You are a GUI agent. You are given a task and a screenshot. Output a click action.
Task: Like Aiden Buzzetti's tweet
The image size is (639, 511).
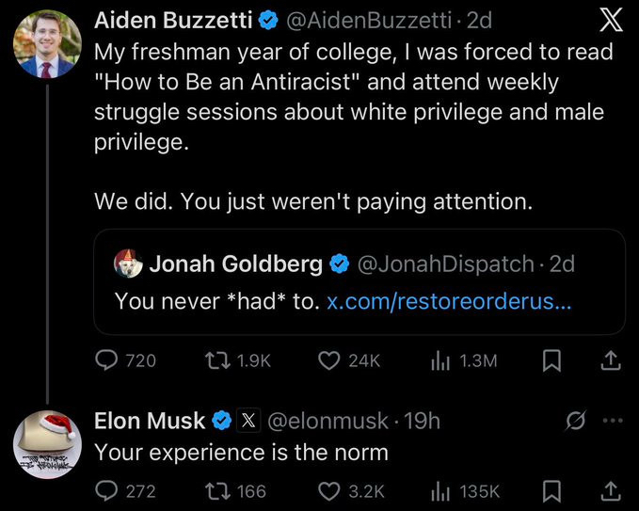point(328,359)
